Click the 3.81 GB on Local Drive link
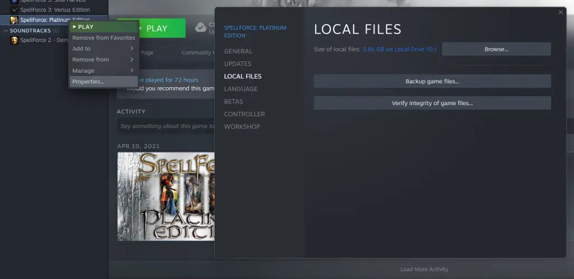 (x=400, y=49)
